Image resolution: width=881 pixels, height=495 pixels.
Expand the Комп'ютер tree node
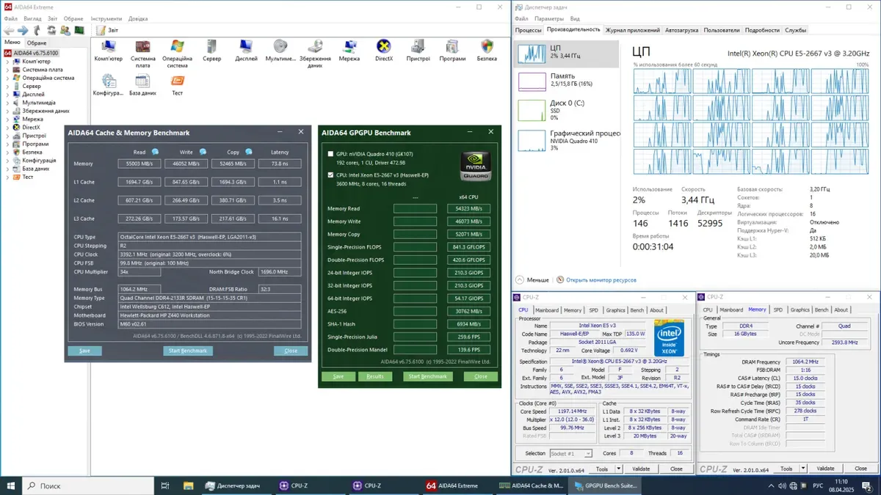coord(7,62)
